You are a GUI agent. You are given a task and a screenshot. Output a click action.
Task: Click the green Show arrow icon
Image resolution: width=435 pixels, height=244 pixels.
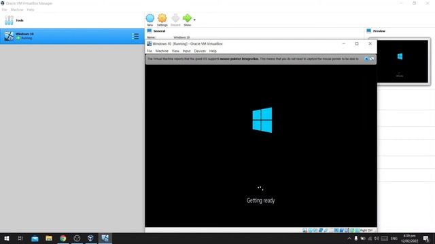188,18
